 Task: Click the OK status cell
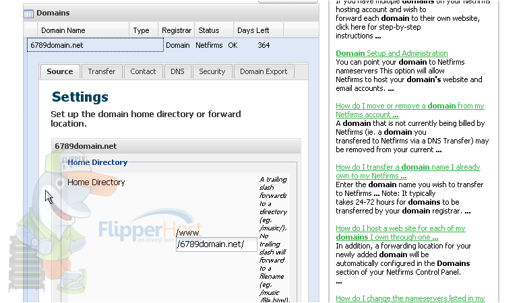[x=233, y=45]
